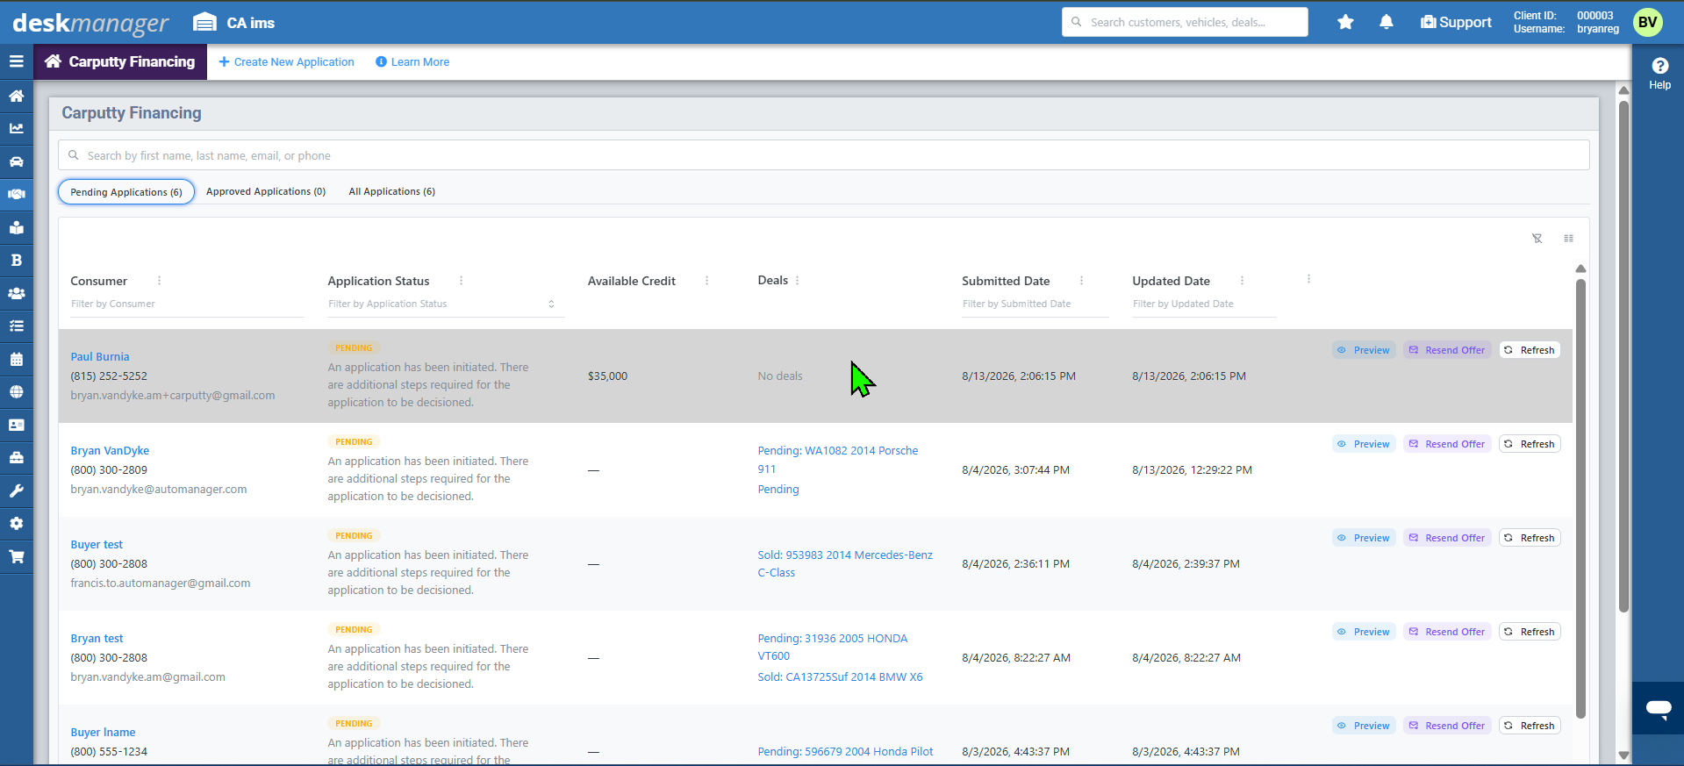Open the chat bubble widget
Viewport: 1684px width, 766px height.
pos(1659,708)
